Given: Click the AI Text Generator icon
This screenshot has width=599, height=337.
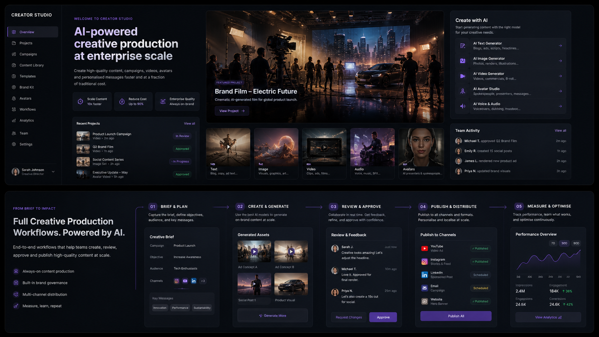Looking at the screenshot, I should point(463,46).
